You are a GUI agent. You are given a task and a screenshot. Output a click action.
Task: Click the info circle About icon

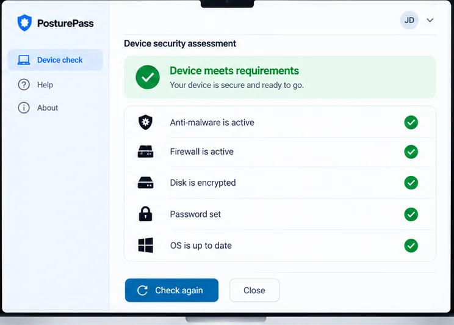(x=24, y=108)
